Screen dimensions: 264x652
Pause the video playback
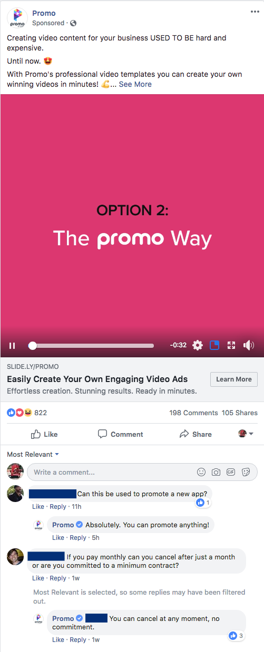(x=12, y=346)
